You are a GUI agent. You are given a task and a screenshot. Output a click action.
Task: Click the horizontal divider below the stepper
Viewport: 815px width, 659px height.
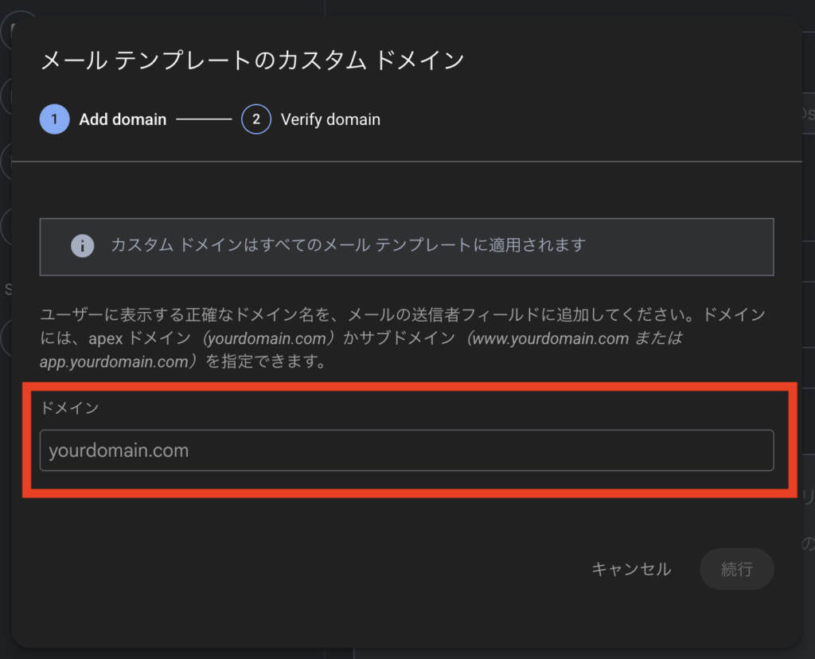[407, 162]
